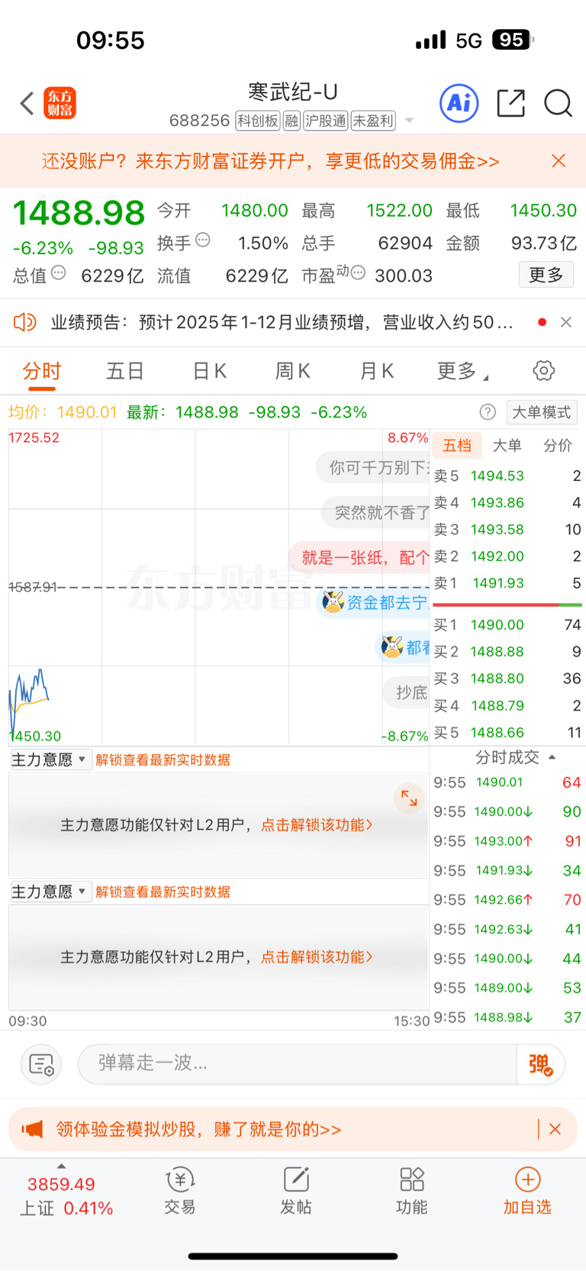586x1271 pixels.
Task: Tap the 1493.00 trade record row
Action: point(507,841)
